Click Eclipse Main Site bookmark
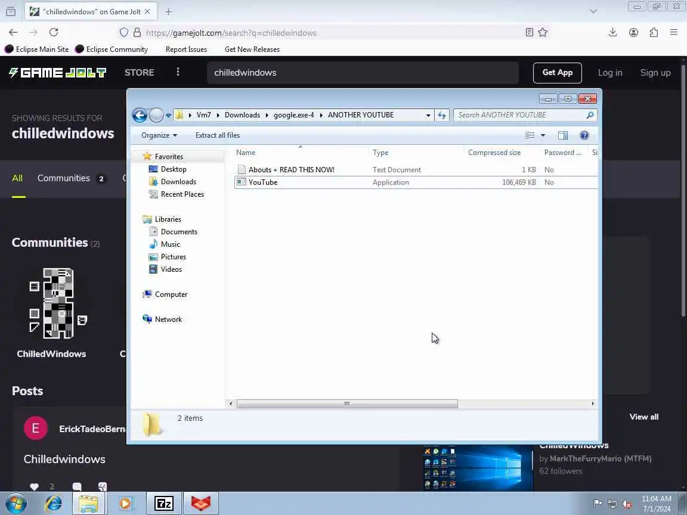Image resolution: width=687 pixels, height=515 pixels. point(37,49)
